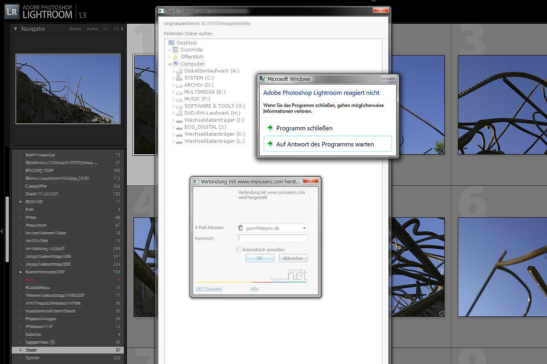Select the folder row showing 390 photos
547x364 pixels.
(x=68, y=171)
